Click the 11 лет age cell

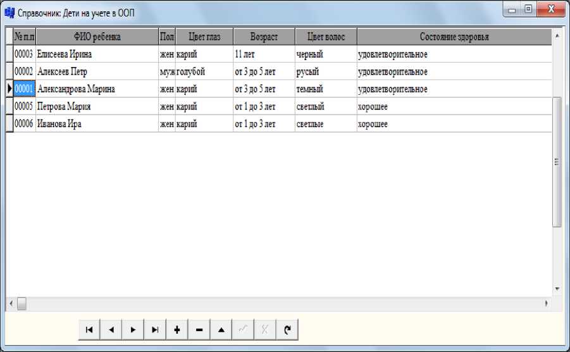(x=264, y=54)
